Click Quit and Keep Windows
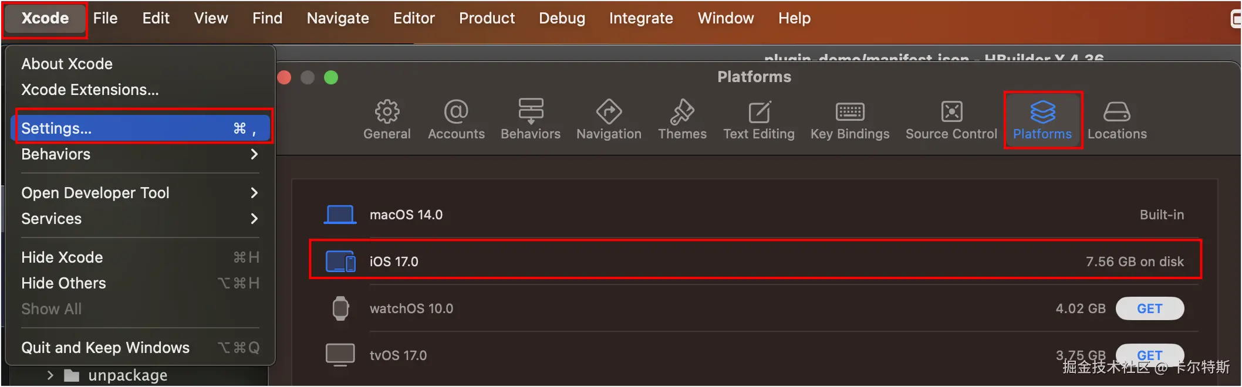1242x387 pixels. (x=106, y=348)
